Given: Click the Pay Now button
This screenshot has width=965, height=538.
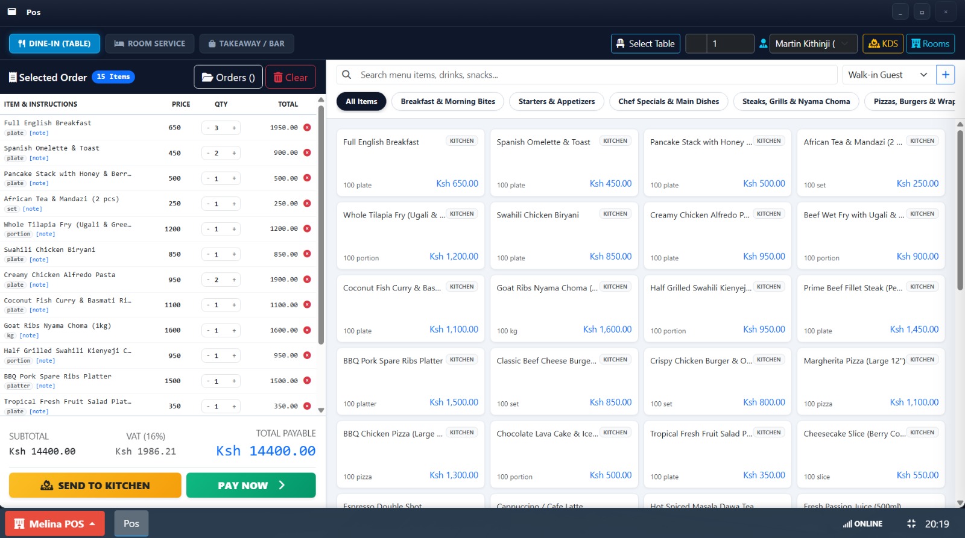Looking at the screenshot, I should [251, 485].
